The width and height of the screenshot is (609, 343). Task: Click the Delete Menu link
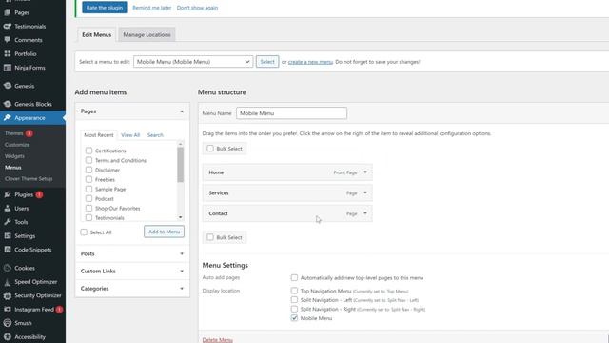click(218, 340)
